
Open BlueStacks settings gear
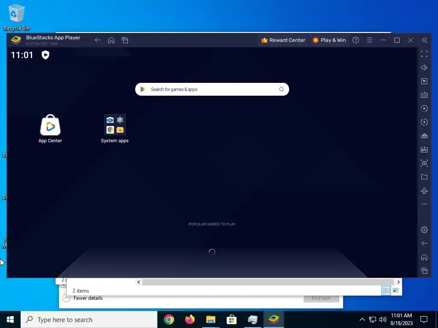point(424,230)
